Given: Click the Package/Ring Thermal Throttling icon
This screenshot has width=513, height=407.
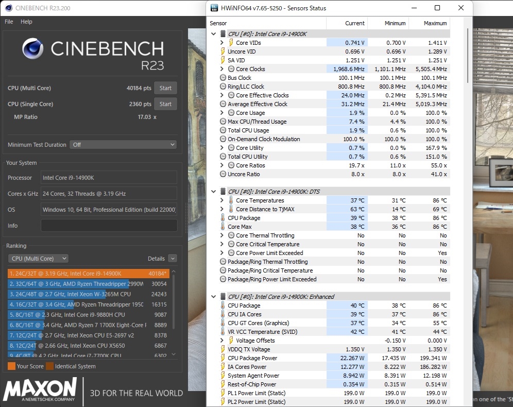Looking at the screenshot, I should (x=223, y=261).
